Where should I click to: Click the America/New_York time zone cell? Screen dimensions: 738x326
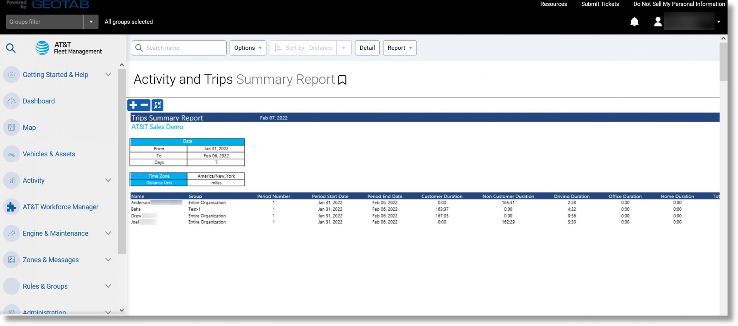point(216,176)
